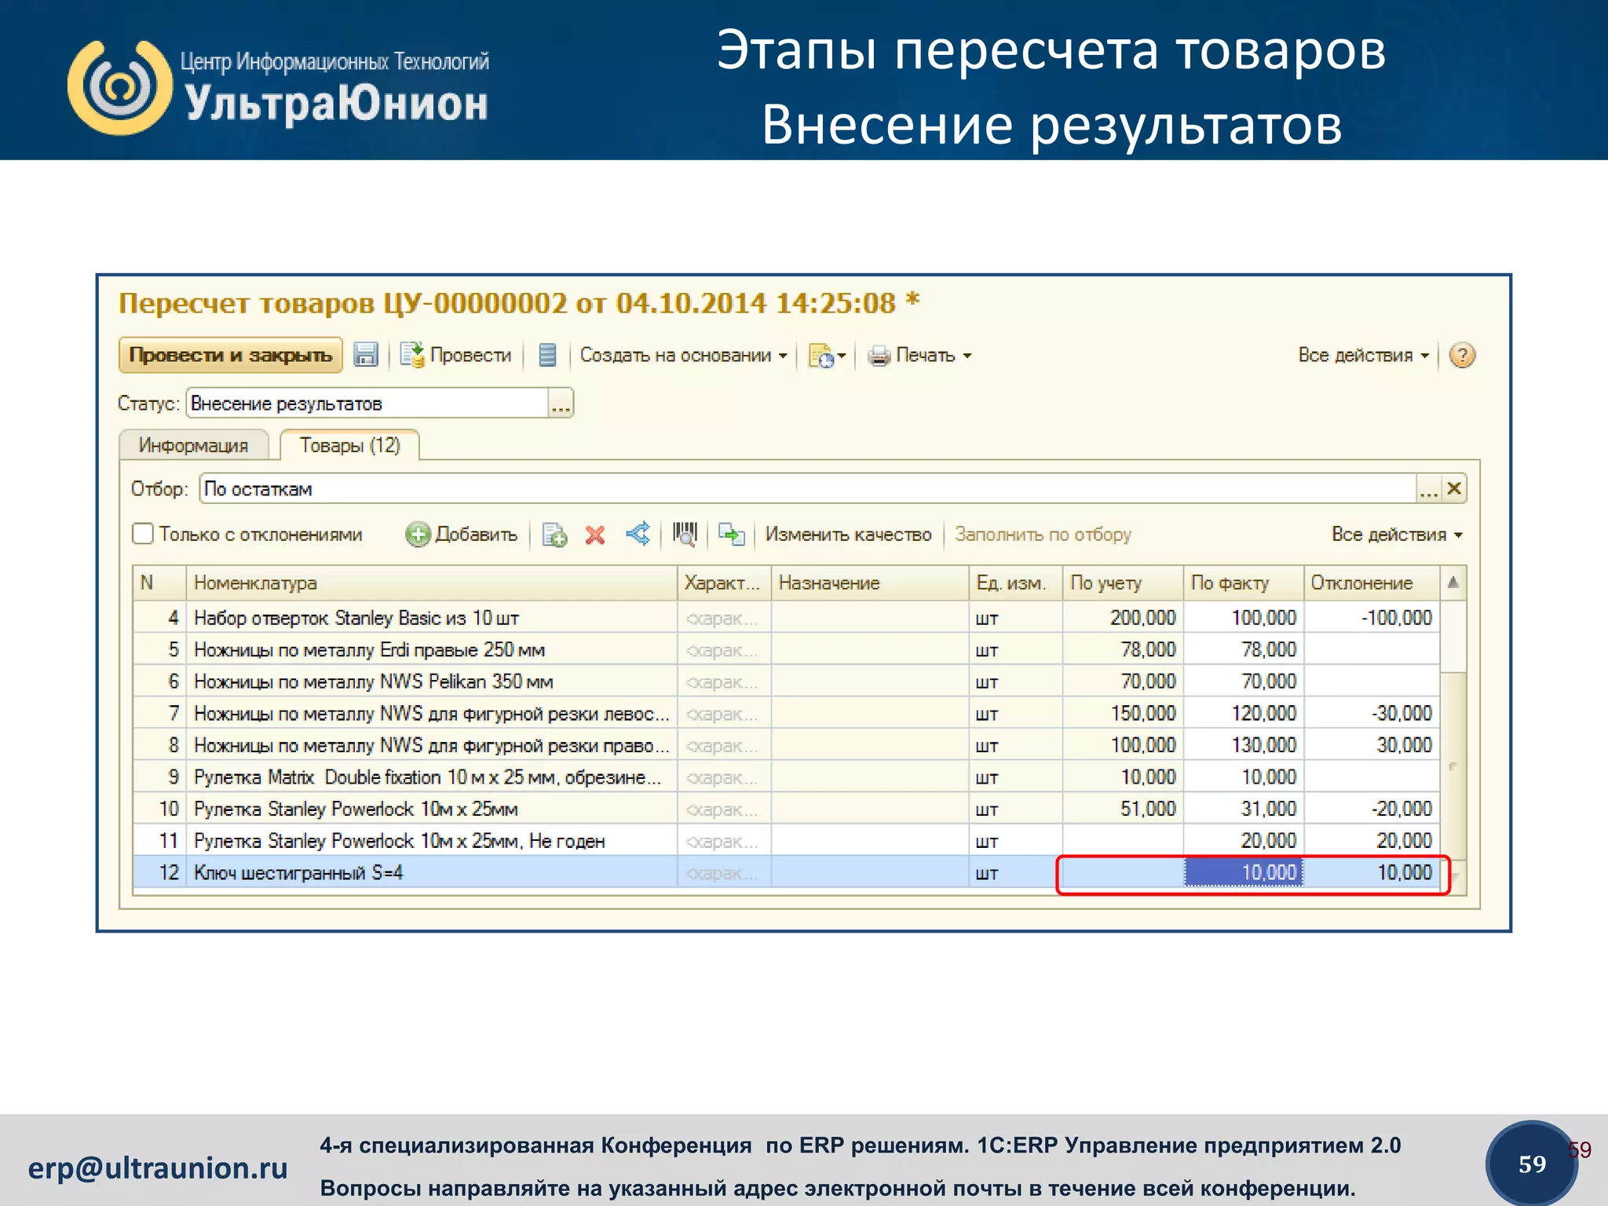1608x1206 pixels.
Task: Open top 'Все действия' menu
Action: (1364, 355)
